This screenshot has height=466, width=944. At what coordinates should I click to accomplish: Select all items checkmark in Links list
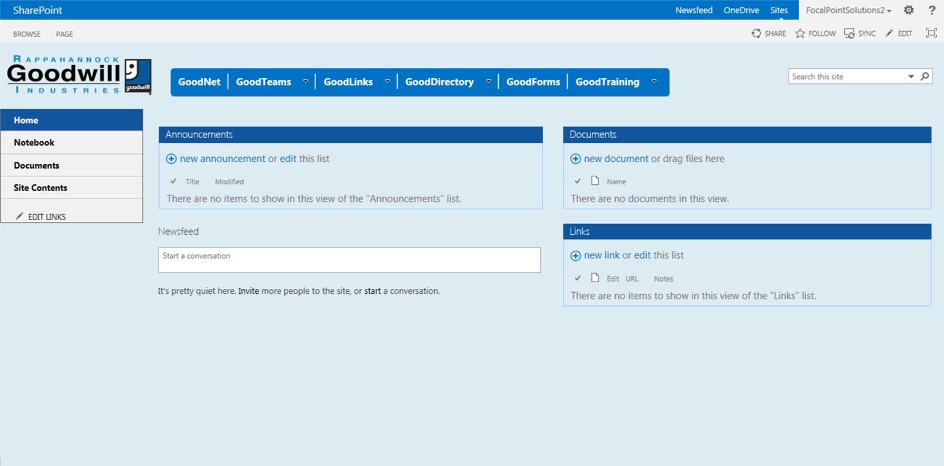577,278
